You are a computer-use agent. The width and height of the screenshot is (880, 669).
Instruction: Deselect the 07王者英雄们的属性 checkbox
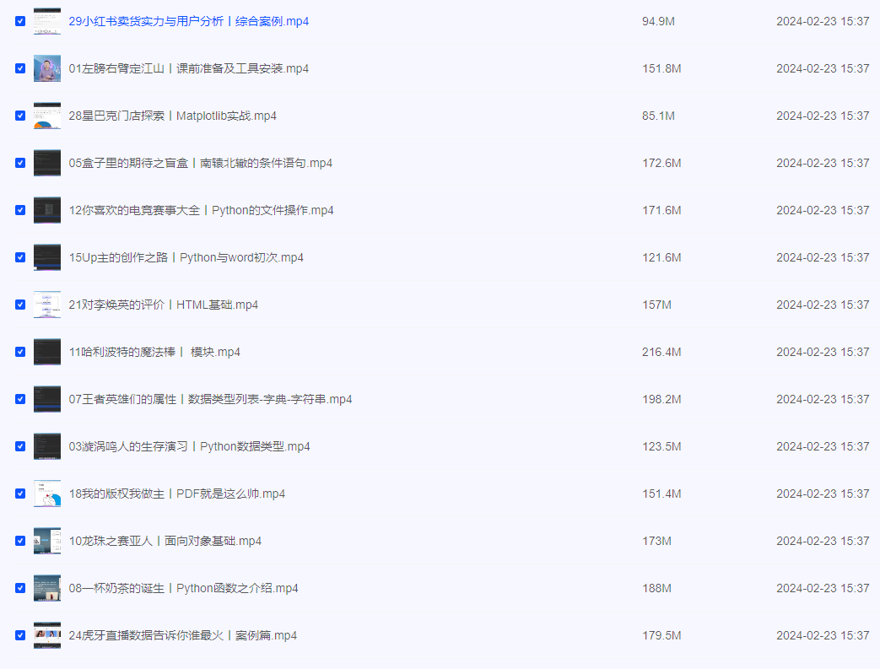pyautogui.click(x=19, y=399)
